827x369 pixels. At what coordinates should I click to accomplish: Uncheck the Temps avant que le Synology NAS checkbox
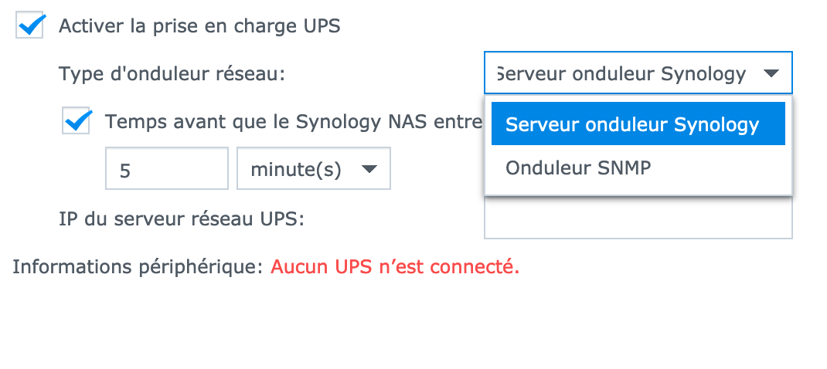(77, 121)
